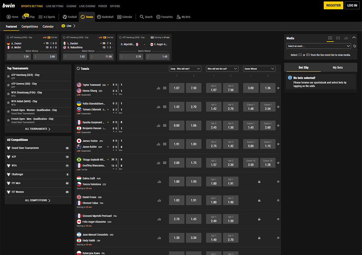
Task: Open scoreboard for Townsend vs Chang match
Action: 165,88
